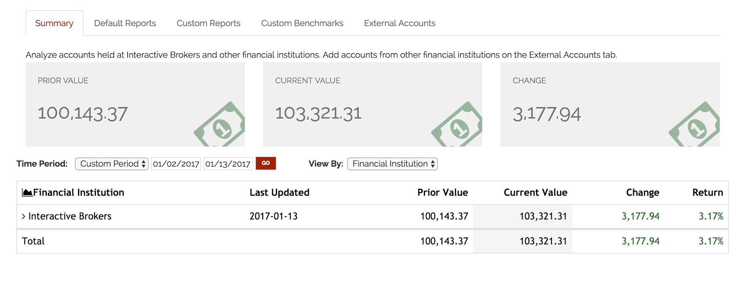Screen dimensions: 749x298
Task: Switch to the External Accounts tab
Action: [399, 23]
